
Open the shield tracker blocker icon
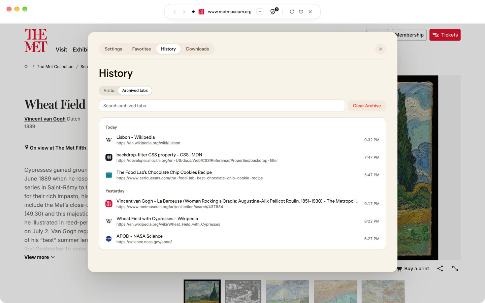point(273,12)
